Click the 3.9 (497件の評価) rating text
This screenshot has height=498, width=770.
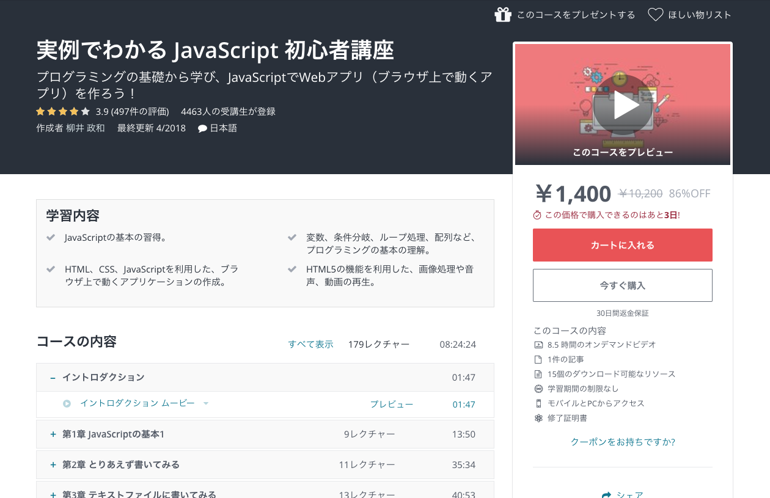click(132, 111)
